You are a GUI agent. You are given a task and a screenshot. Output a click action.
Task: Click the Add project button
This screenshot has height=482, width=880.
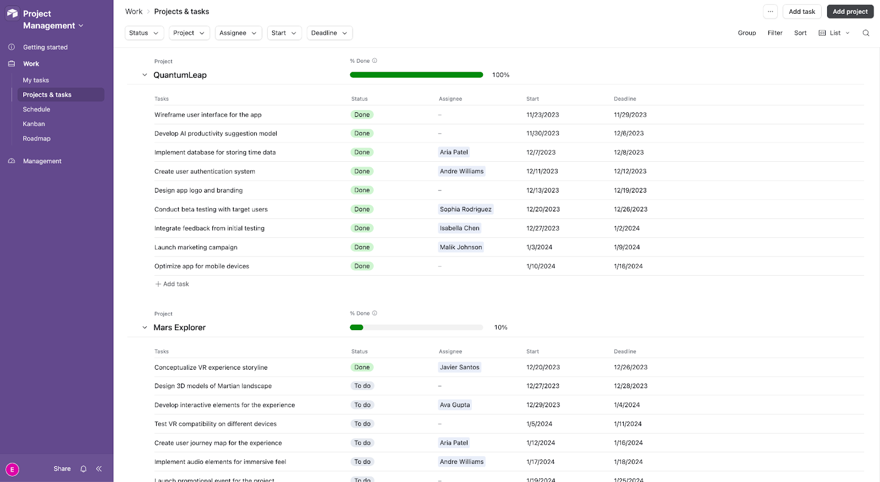pos(850,12)
